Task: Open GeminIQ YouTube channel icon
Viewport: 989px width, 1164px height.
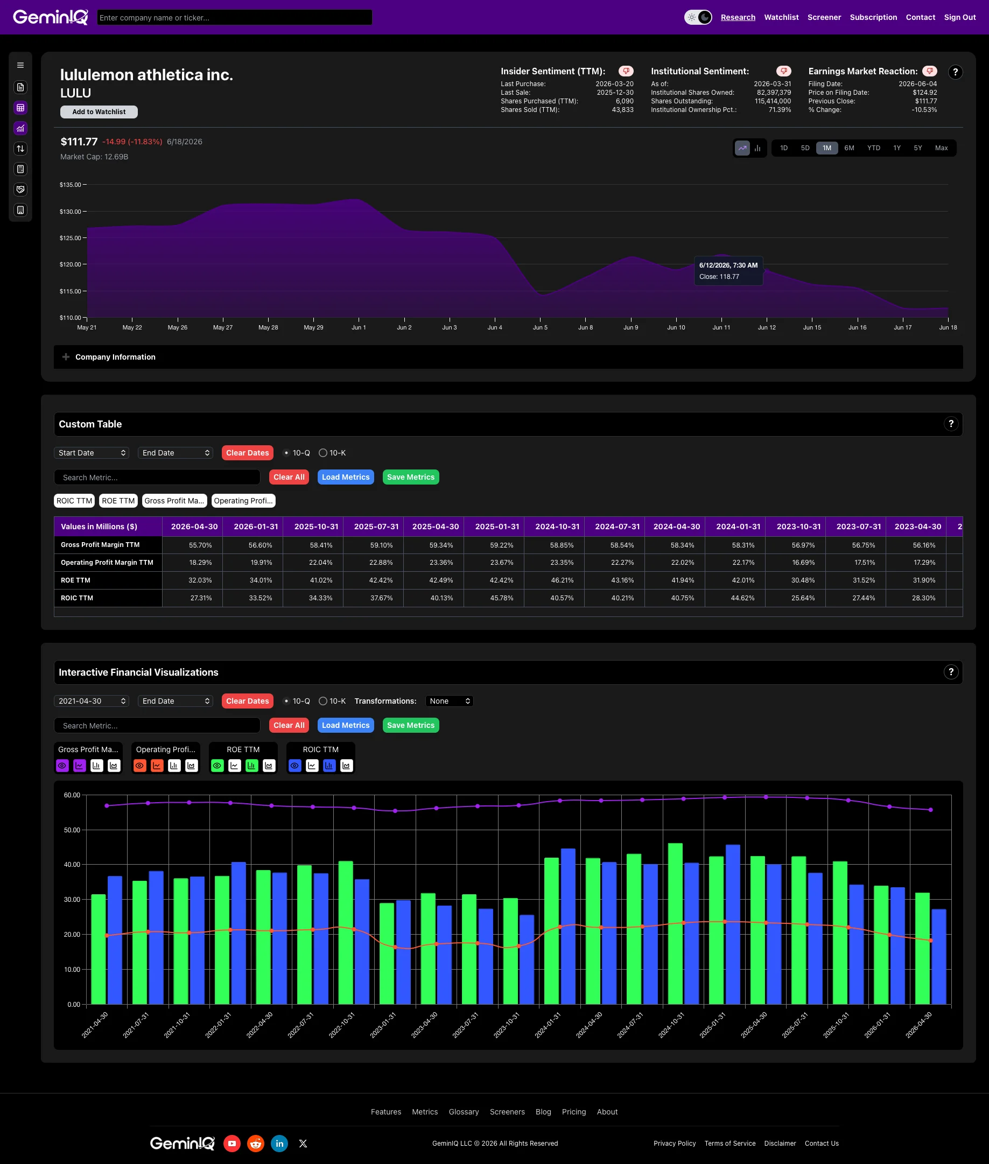Action: click(232, 1143)
